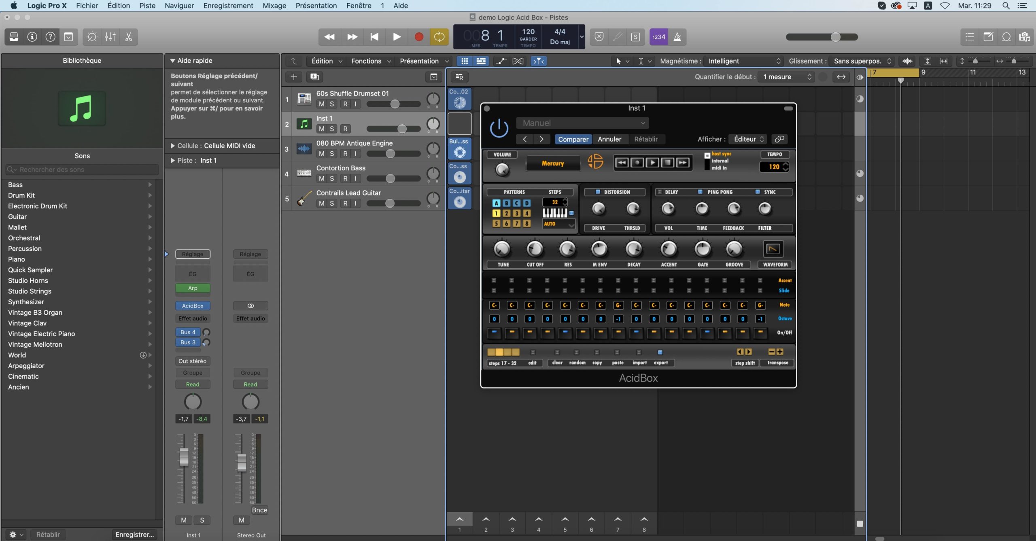Record-enable the Contrails Lead Guitar track
This screenshot has width=1036, height=541.
click(345, 203)
